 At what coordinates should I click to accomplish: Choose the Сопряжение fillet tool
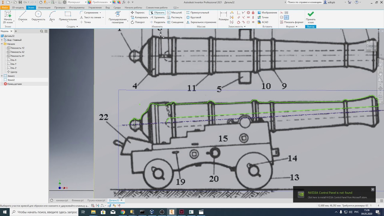point(89,13)
